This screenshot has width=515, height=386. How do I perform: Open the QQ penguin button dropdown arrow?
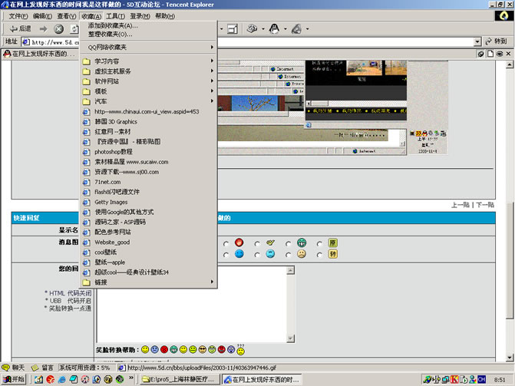[285, 29]
